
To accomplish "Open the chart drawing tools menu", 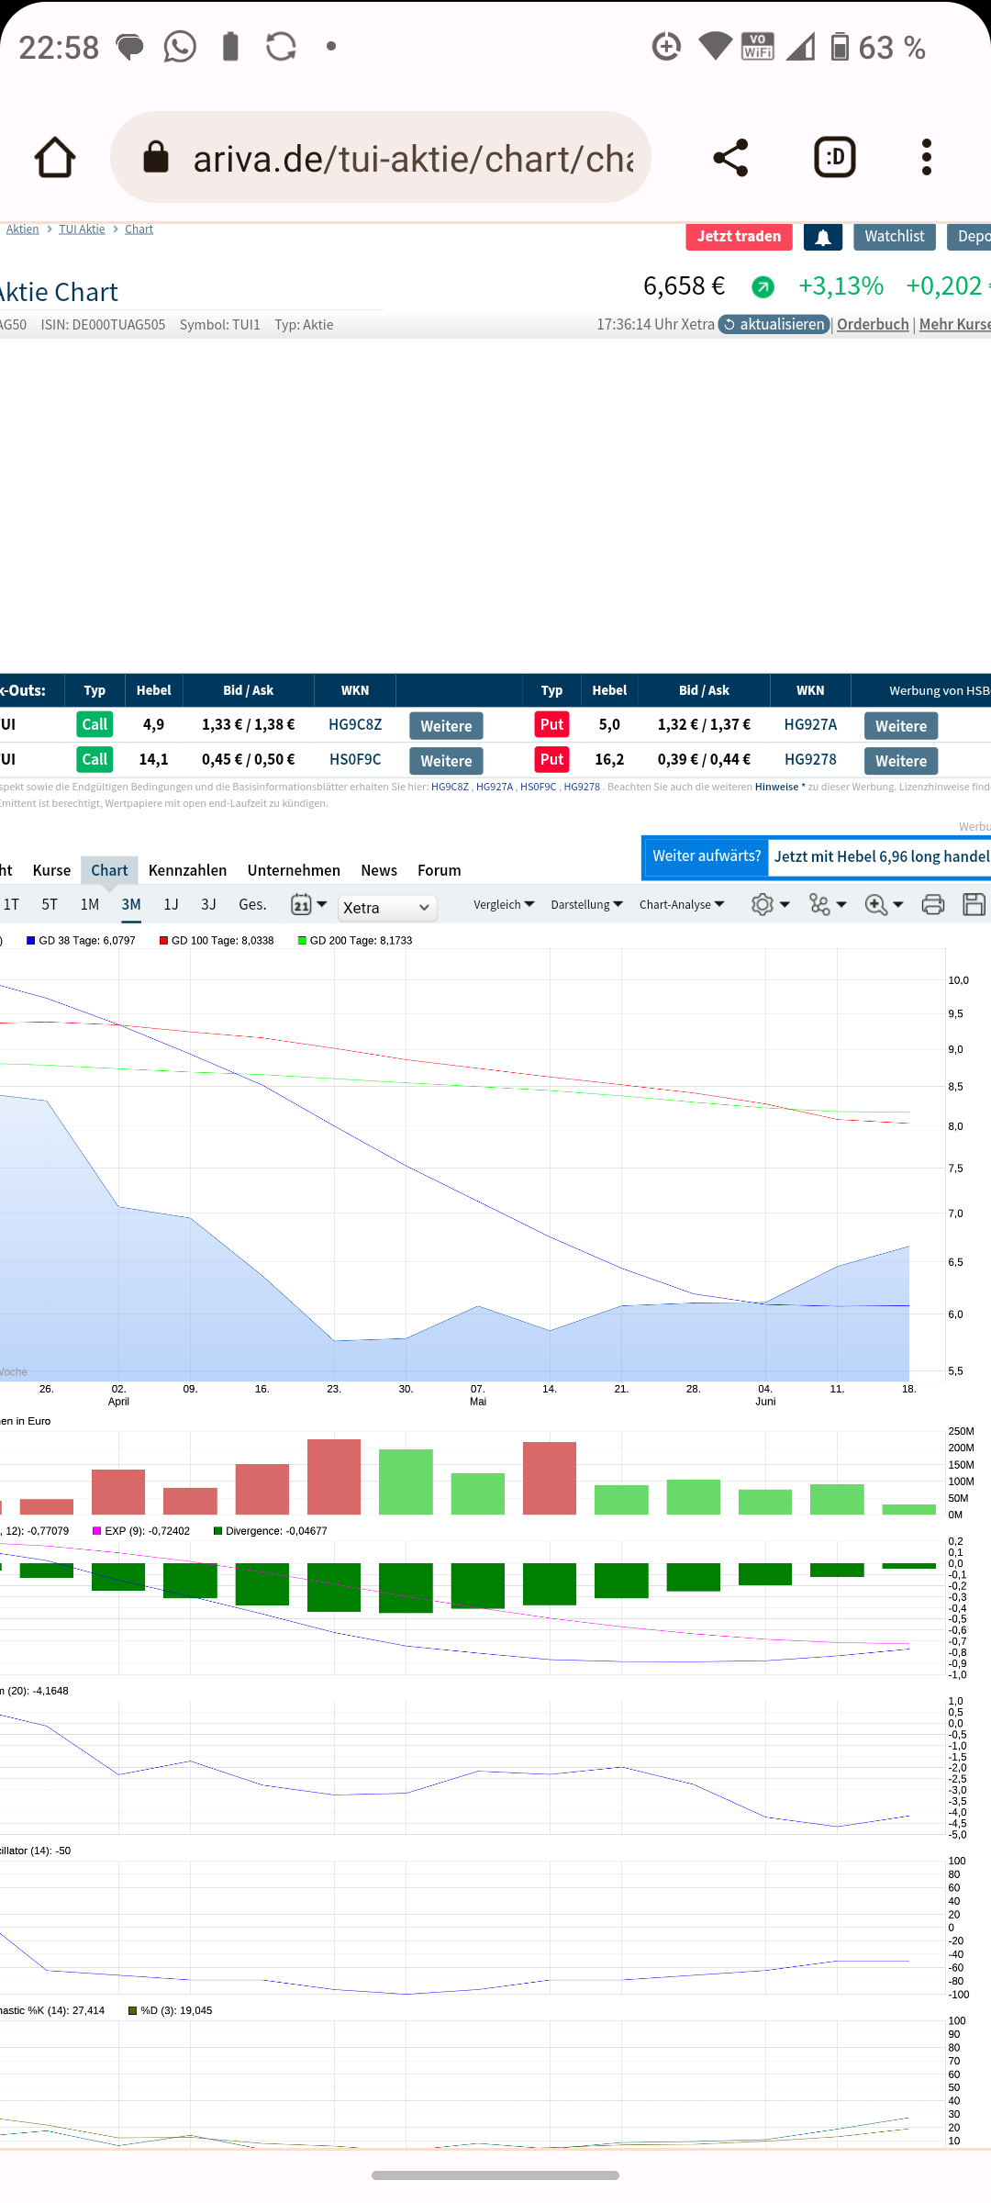I will [828, 904].
